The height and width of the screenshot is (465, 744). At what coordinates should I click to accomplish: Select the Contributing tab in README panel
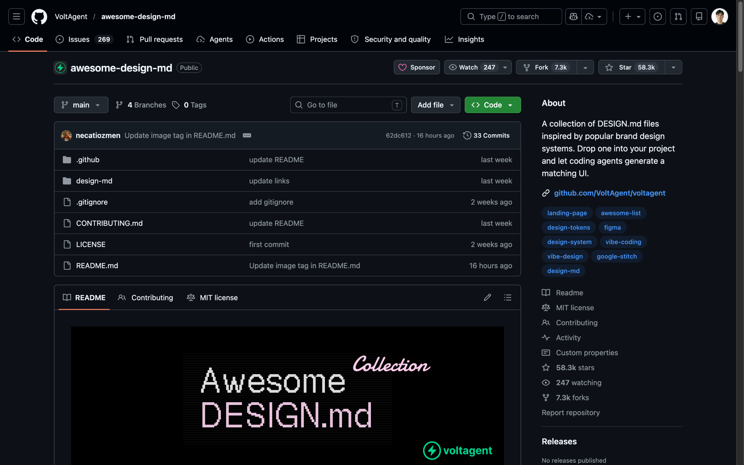pos(145,298)
